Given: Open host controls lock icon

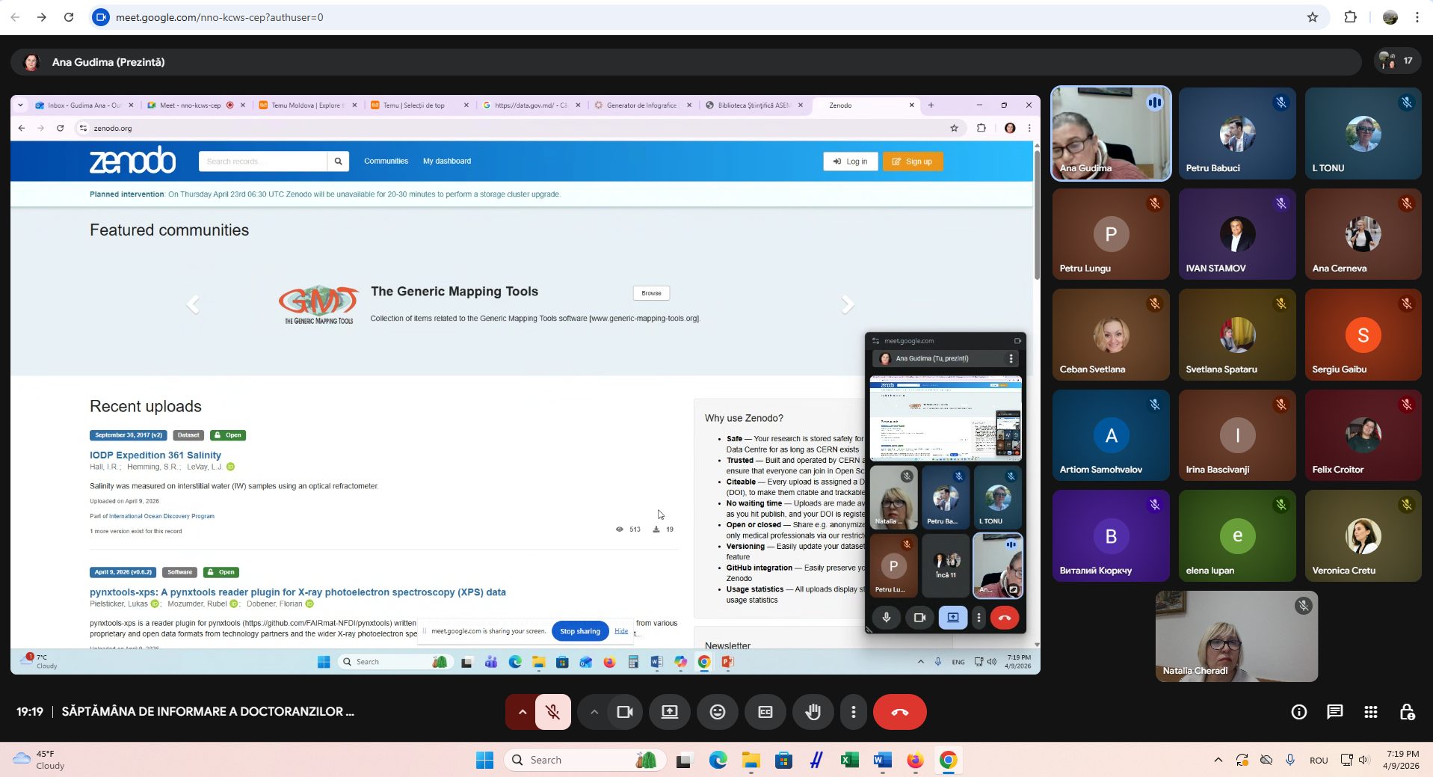Looking at the screenshot, I should pyautogui.click(x=1406, y=712).
